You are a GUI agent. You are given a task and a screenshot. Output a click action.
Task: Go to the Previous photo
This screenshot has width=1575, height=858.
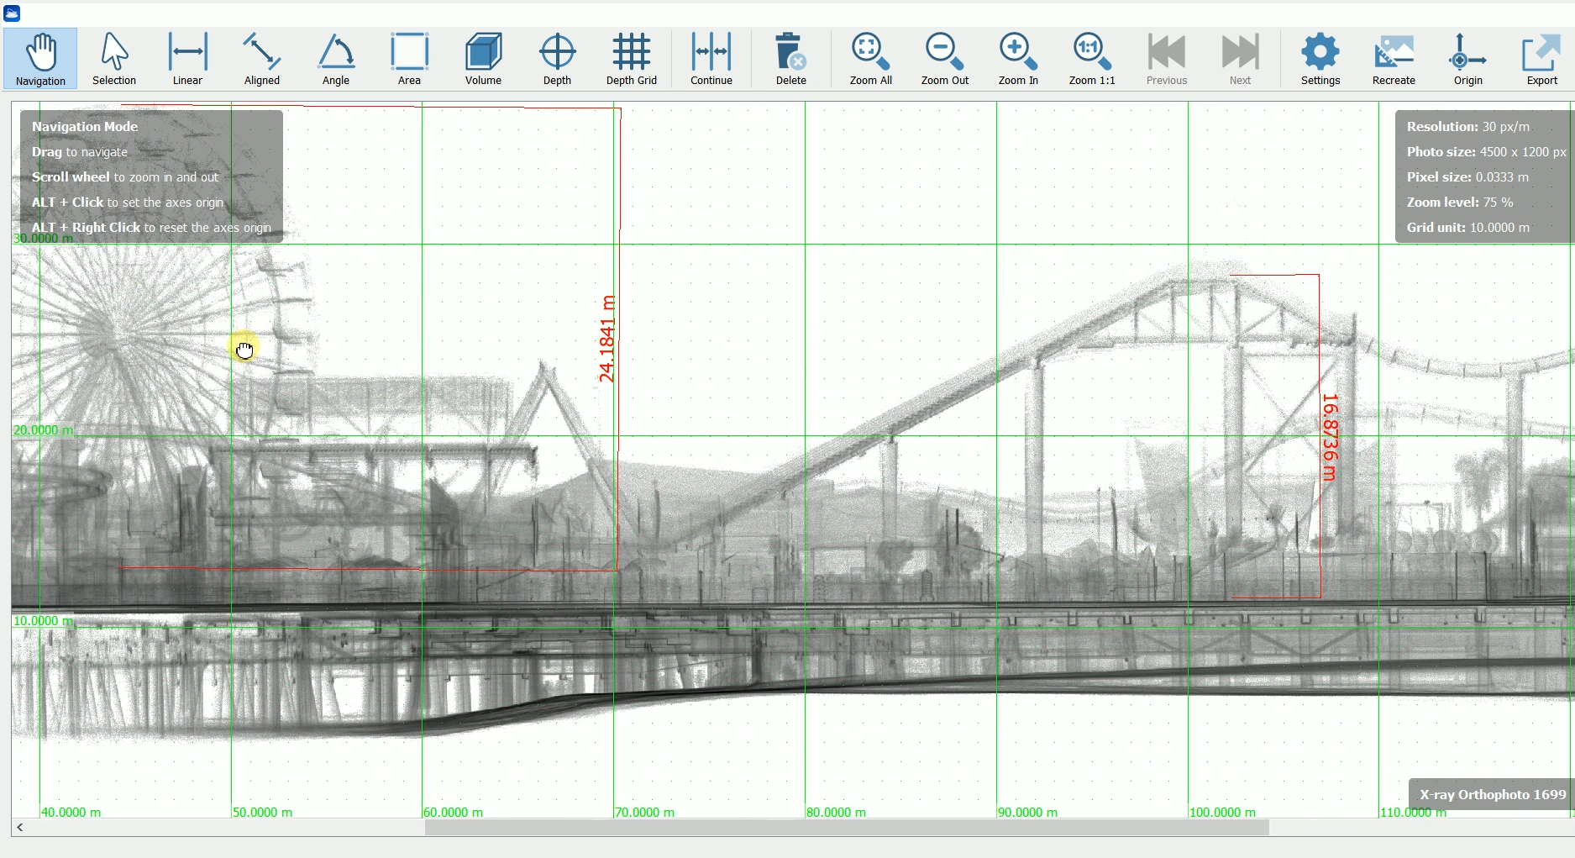pyautogui.click(x=1166, y=57)
